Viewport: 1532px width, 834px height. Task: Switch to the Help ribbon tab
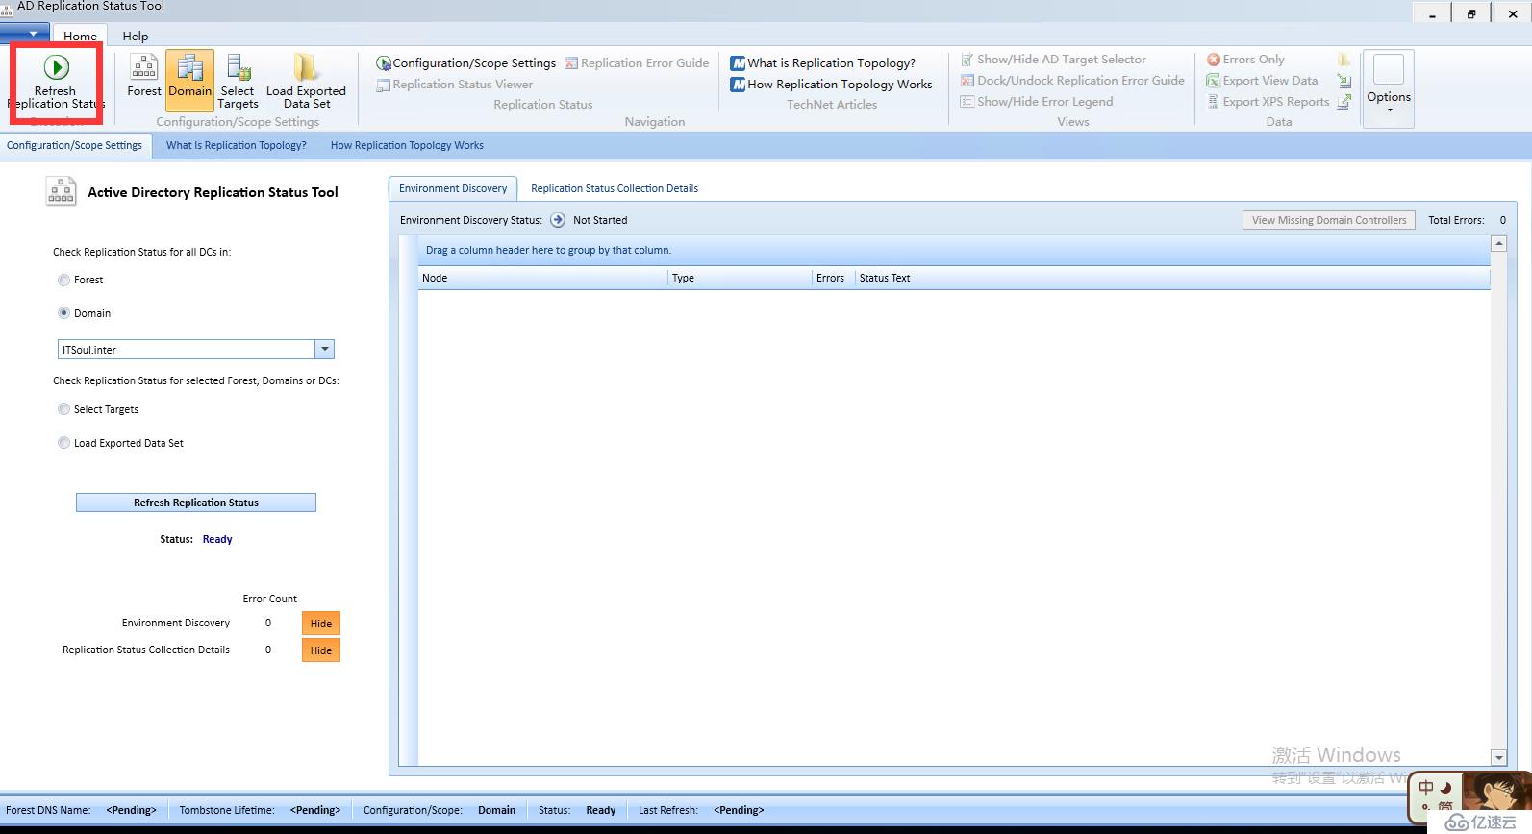coord(136,36)
